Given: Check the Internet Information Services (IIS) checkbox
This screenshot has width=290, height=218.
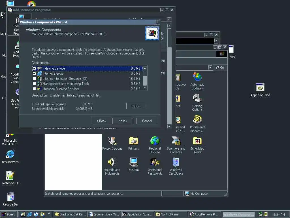Looking at the screenshot, I should pyautogui.click(x=34, y=79).
